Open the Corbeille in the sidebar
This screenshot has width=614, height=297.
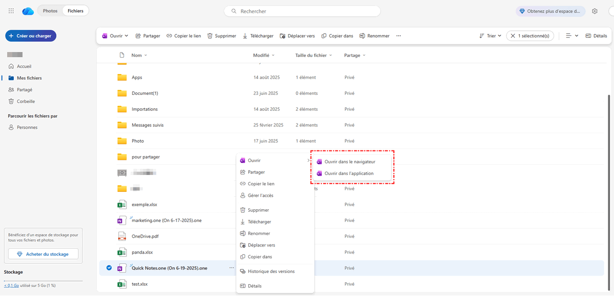tap(26, 102)
